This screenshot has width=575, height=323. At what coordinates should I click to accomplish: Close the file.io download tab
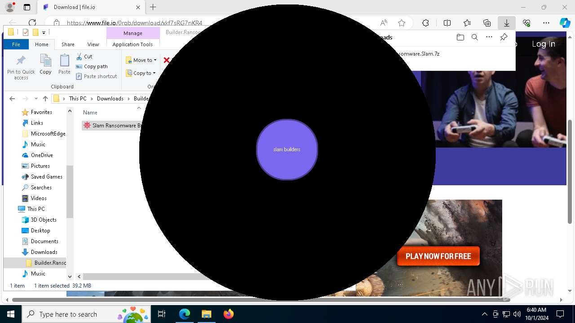pos(138,7)
